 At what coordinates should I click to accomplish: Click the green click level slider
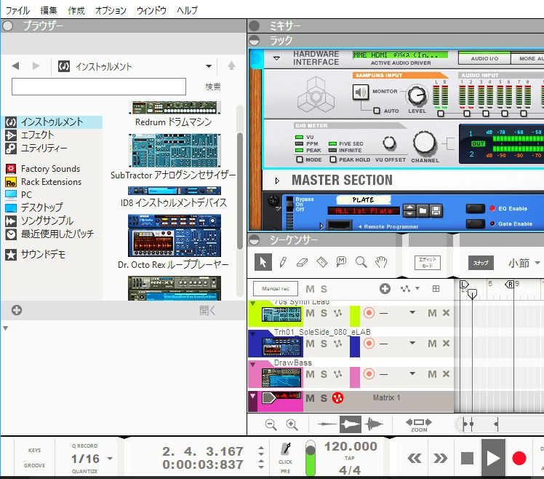tap(310, 458)
